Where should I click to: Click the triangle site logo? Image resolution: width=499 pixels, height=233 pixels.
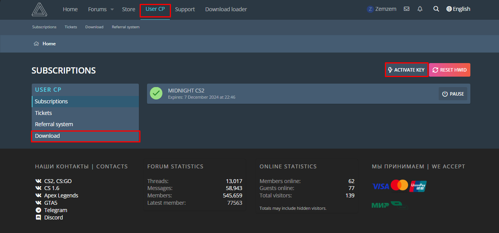point(39,9)
